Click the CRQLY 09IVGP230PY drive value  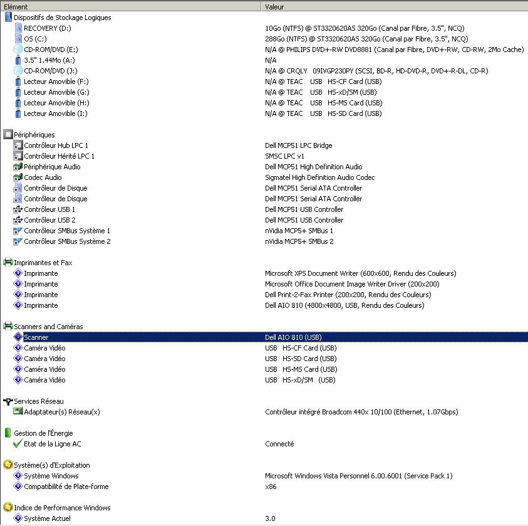coord(376,71)
